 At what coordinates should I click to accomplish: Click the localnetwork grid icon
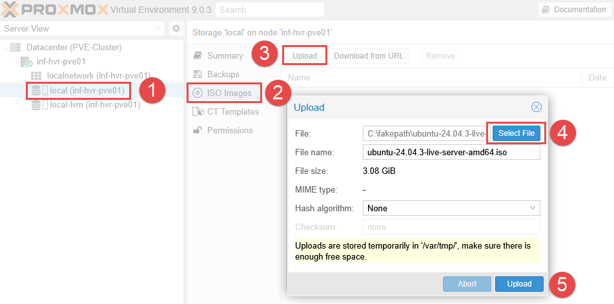[x=37, y=76]
